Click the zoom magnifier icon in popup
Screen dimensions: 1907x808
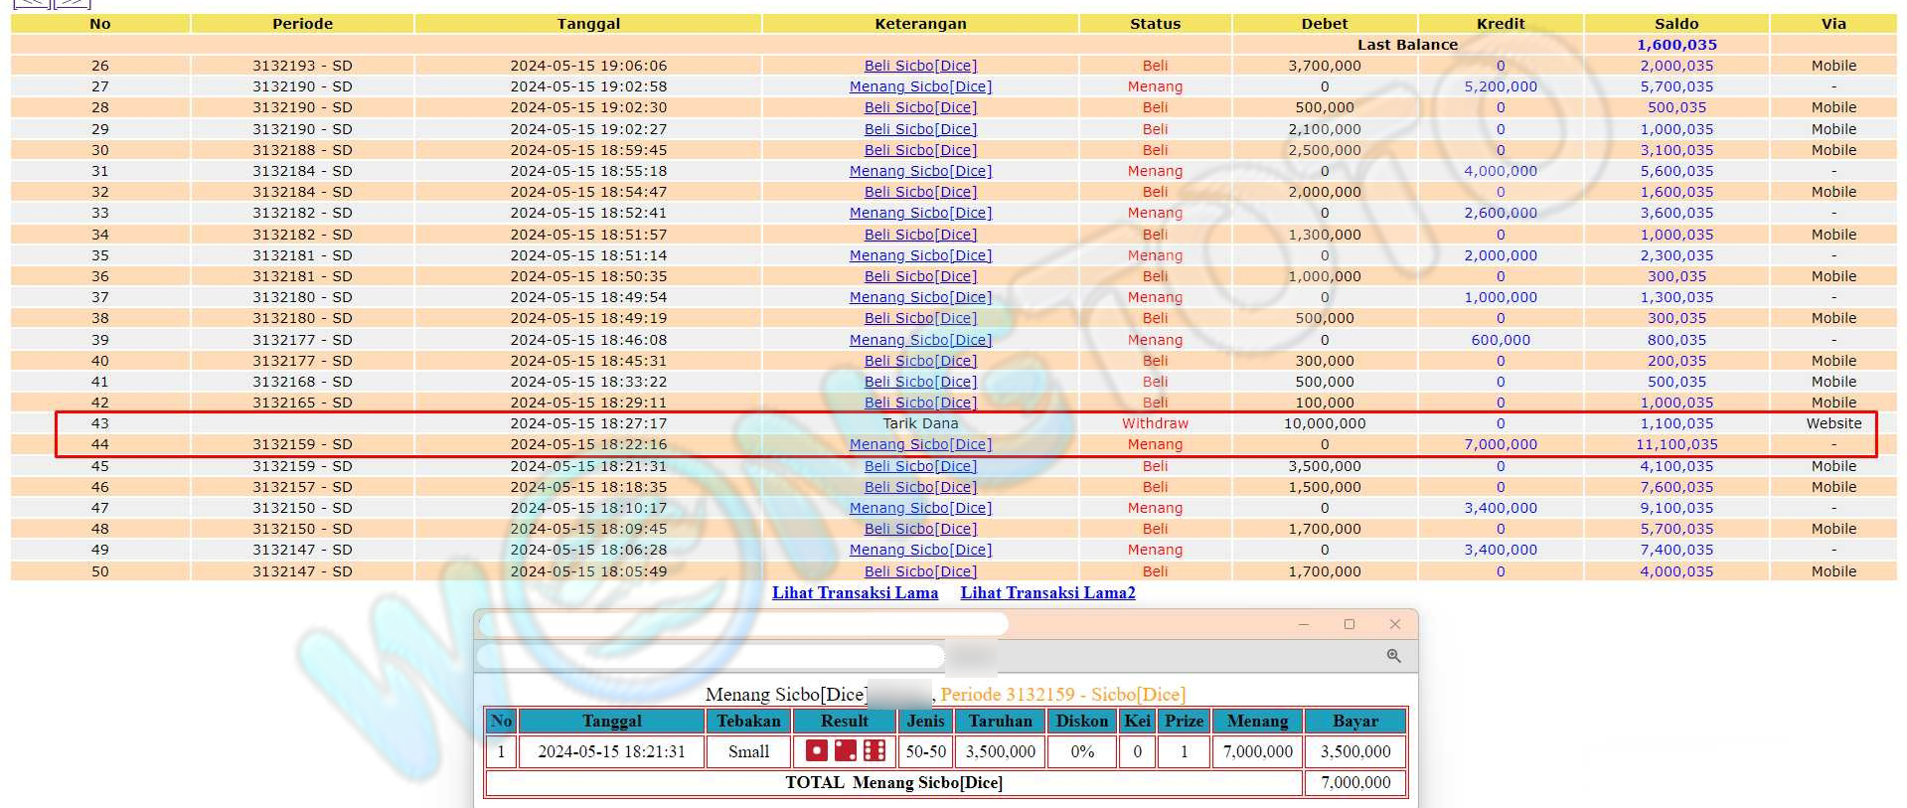click(x=1393, y=656)
